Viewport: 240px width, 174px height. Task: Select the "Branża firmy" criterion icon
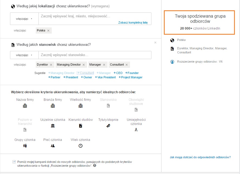click(x=53, y=106)
